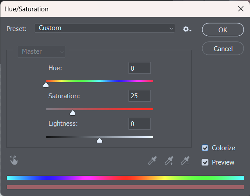Focus the Saturation value field showing 25

coord(139,96)
